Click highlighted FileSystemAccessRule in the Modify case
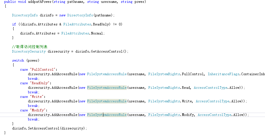The width and height of the screenshot is (265, 136). [107, 115]
